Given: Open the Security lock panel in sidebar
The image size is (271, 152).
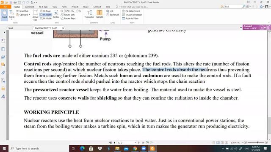Looking at the screenshot, I should tap(3, 88).
